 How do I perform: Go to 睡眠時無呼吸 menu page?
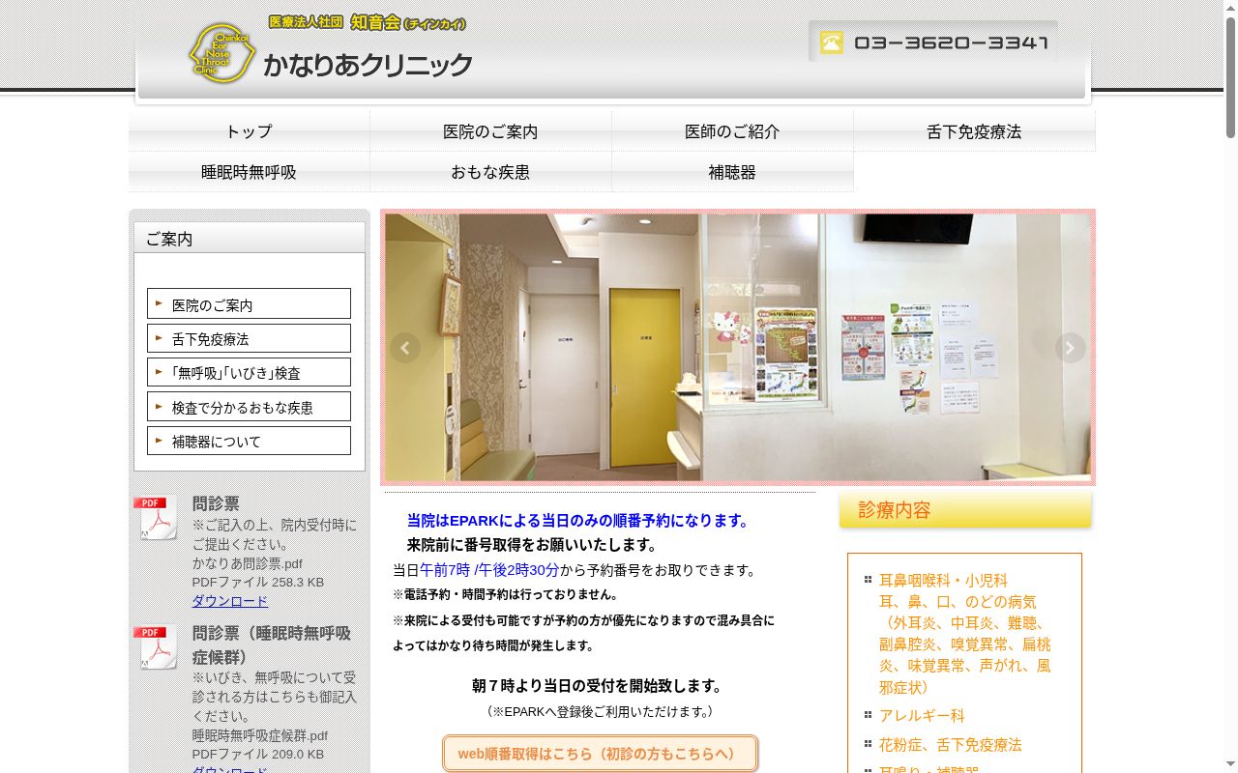[x=249, y=172]
